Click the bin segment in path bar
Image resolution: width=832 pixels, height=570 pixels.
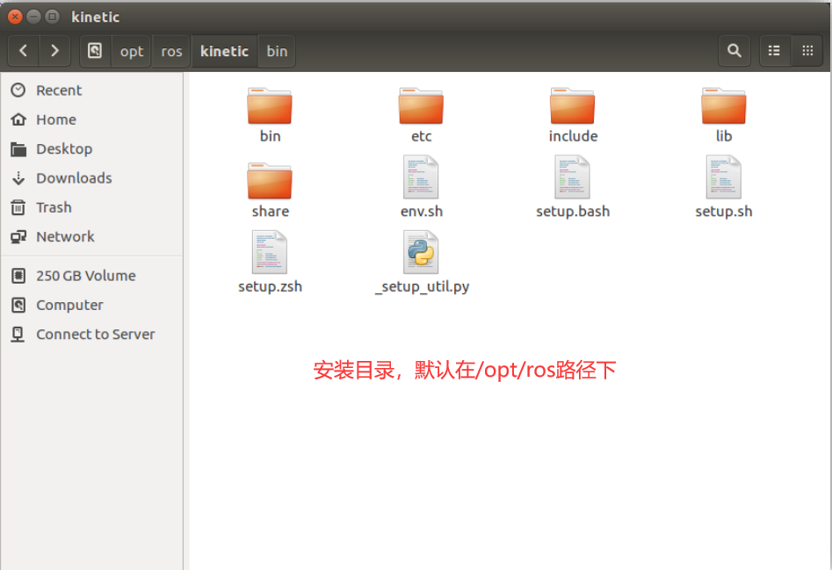pos(277,51)
